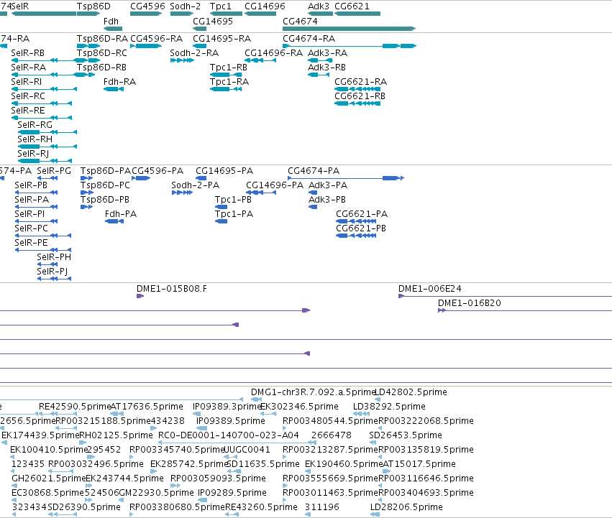The height and width of the screenshot is (518, 612).
Task: Click transcript SelR-RB label
Action: pyautogui.click(x=28, y=52)
